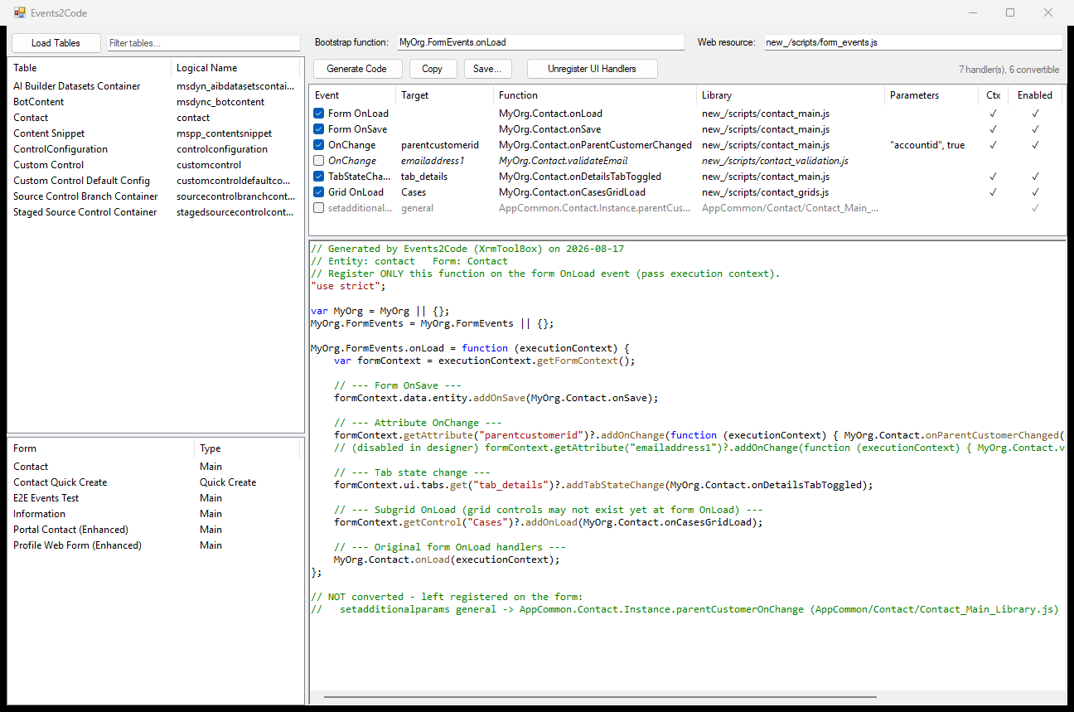Click the Ctx column header
The width and height of the screenshot is (1074, 712).
pos(994,95)
